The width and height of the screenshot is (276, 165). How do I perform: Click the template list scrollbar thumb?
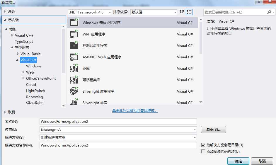[201, 38]
